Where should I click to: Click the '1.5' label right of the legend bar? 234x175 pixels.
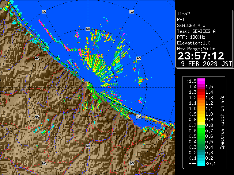(209, 87)
